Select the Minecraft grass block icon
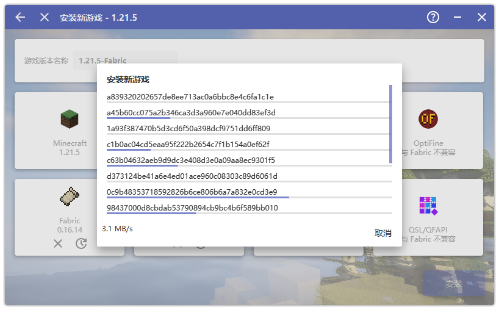499x310 pixels. pyautogui.click(x=70, y=119)
